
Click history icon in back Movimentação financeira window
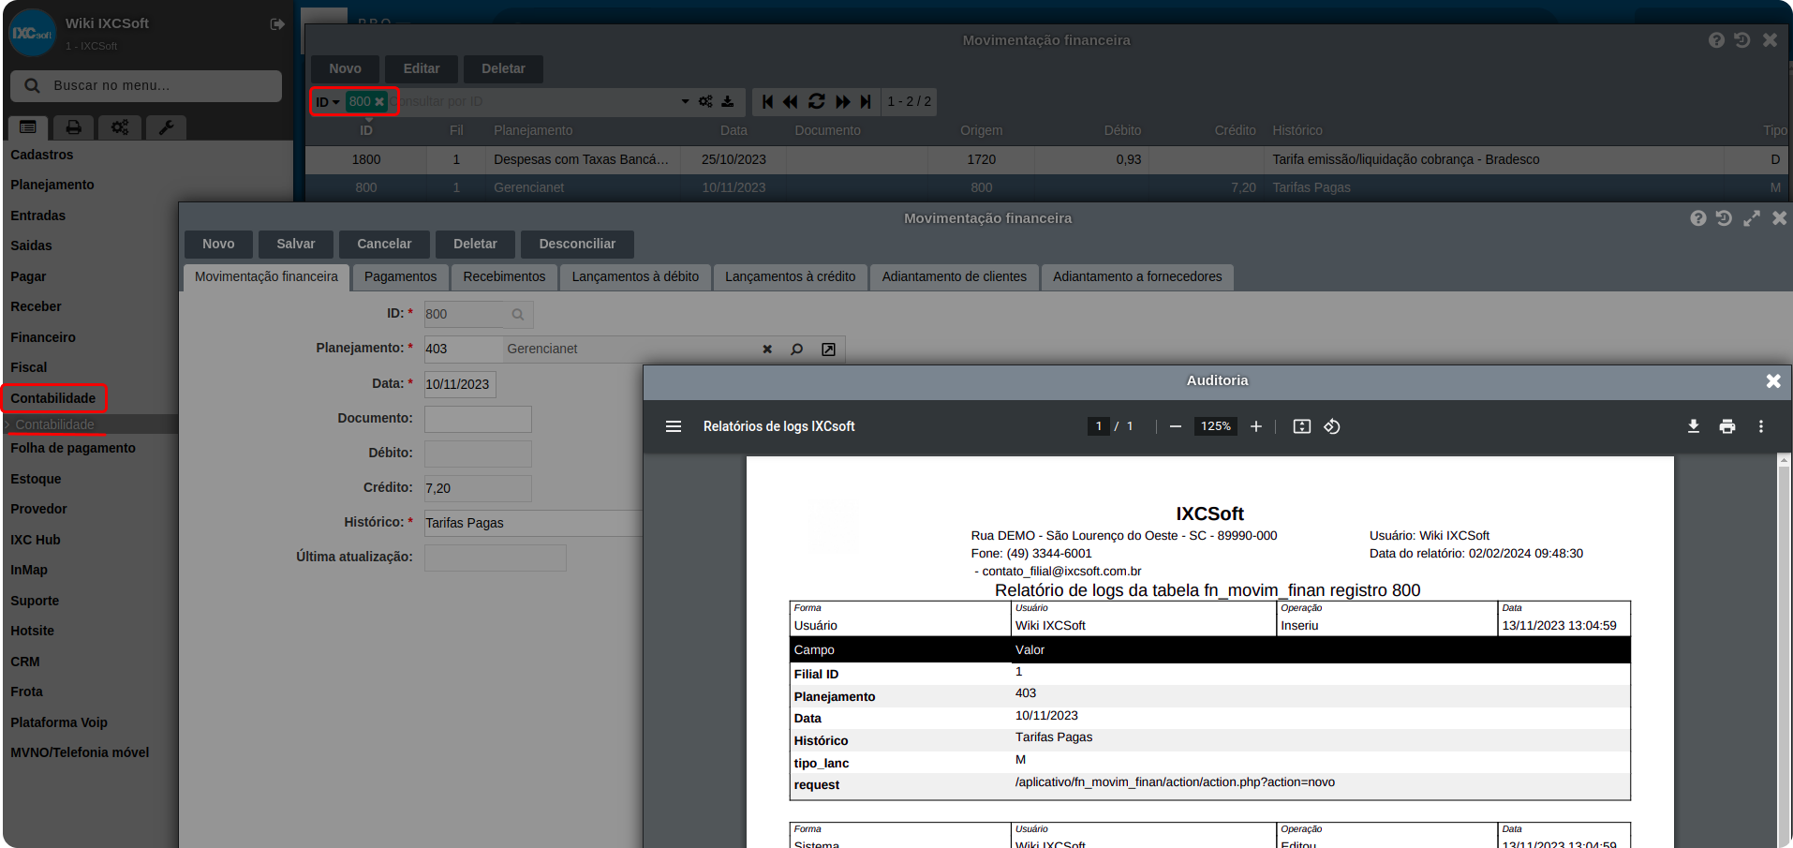(1742, 40)
